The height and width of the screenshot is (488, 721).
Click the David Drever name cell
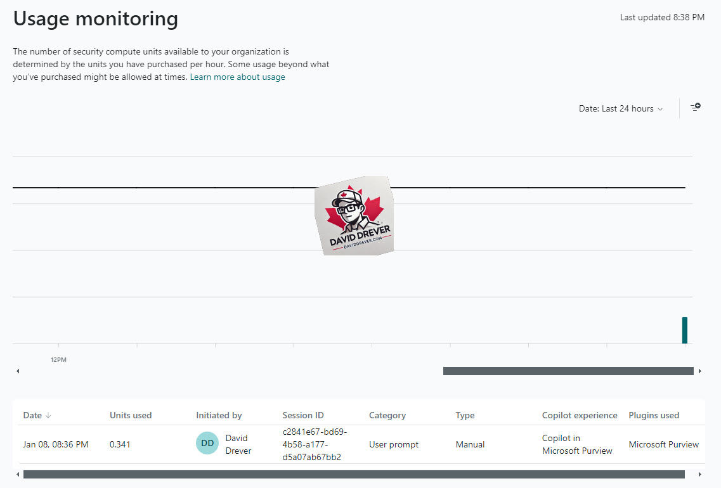tap(238, 444)
